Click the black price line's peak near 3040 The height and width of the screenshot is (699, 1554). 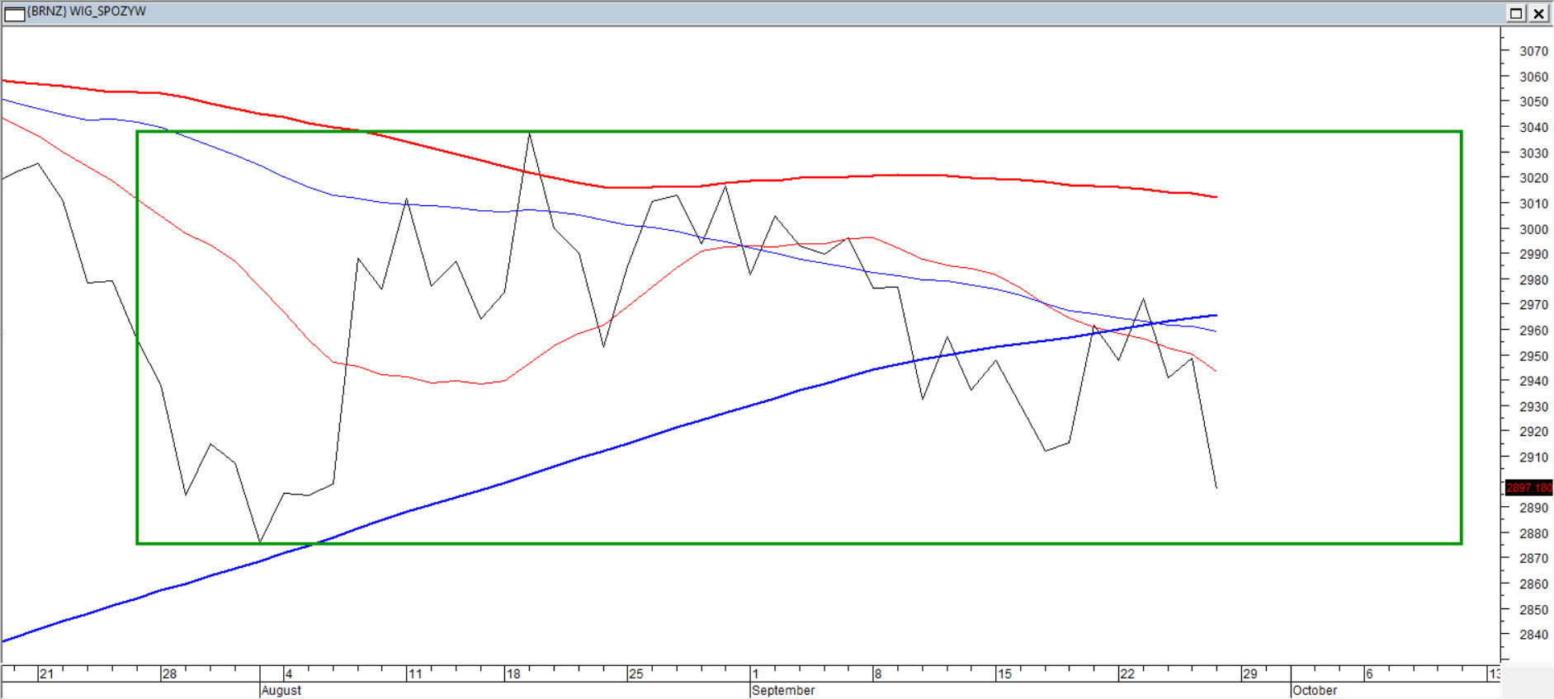(x=529, y=134)
